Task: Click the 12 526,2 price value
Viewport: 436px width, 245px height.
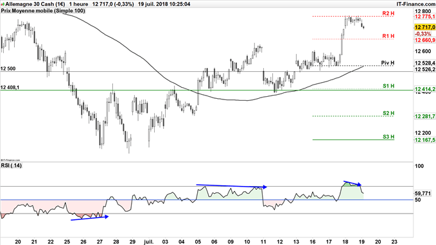Action: (x=425, y=69)
